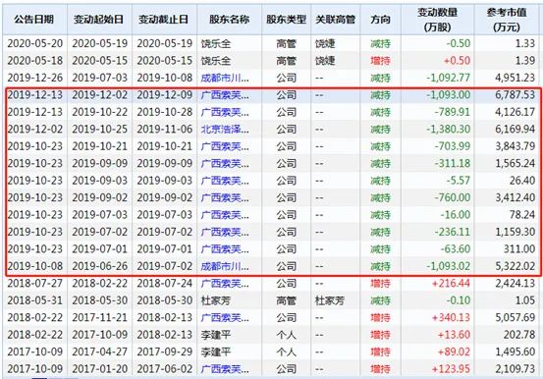Open 广西索芙 link in the -789.91 row
This screenshot has width=543, height=379.
click(225, 112)
